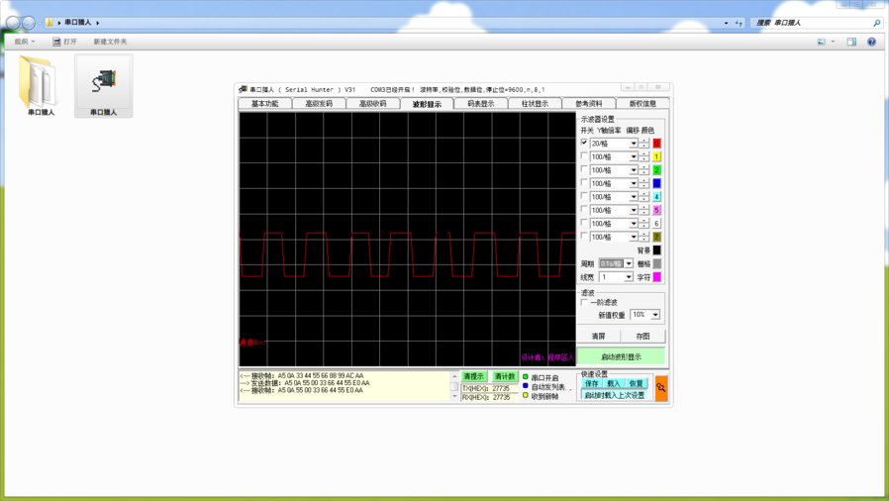Click the 载入 quick settings button
The image size is (889, 501).
(x=614, y=384)
